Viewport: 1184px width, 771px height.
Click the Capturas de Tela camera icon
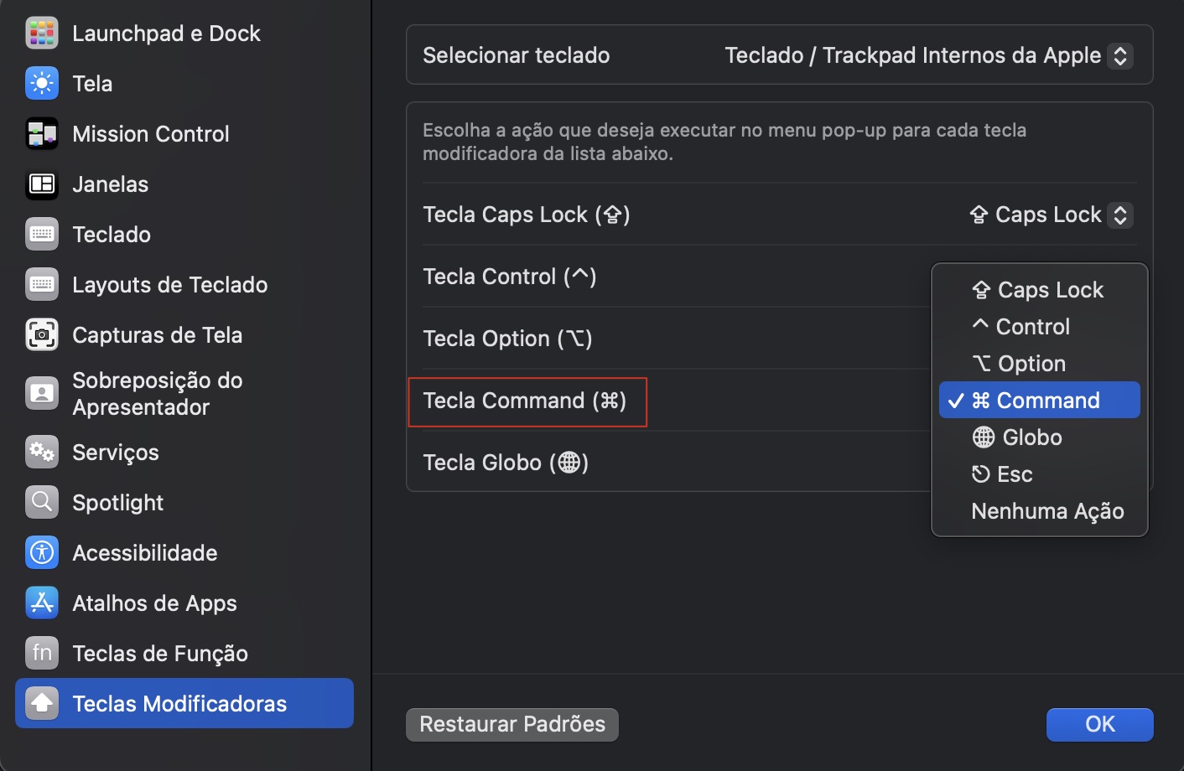point(41,334)
